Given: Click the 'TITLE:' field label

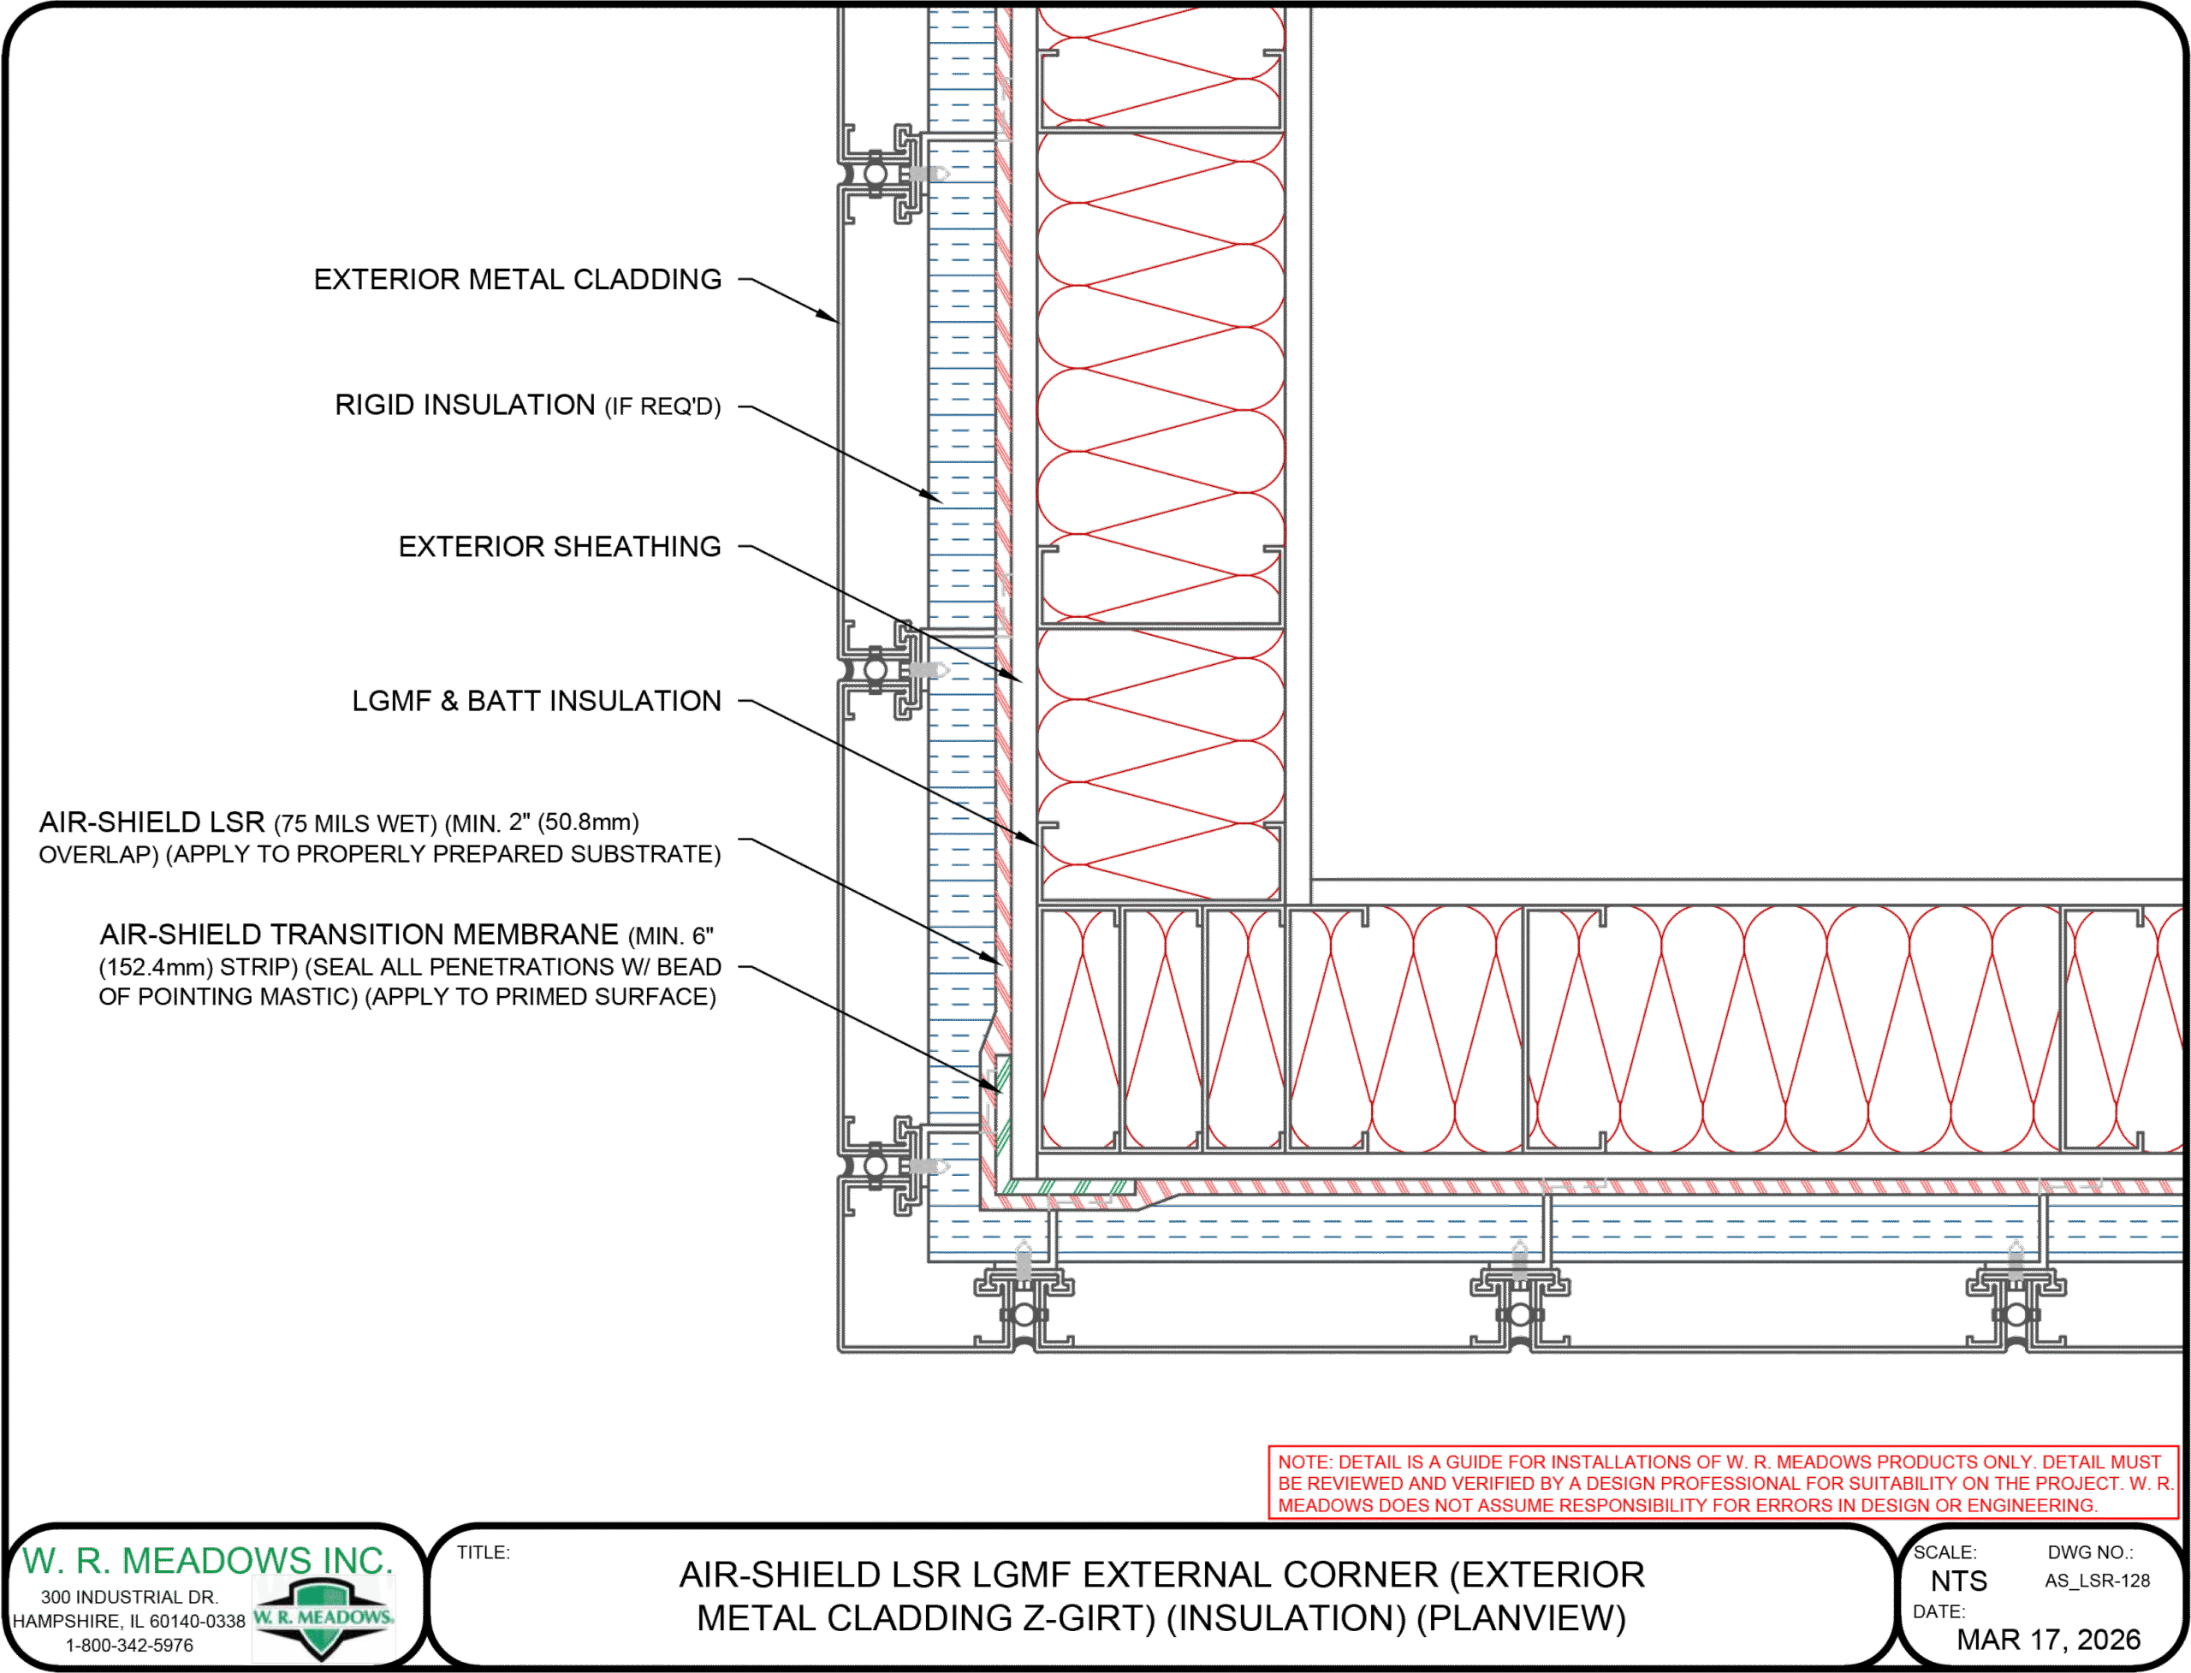Looking at the screenshot, I should (x=483, y=1552).
